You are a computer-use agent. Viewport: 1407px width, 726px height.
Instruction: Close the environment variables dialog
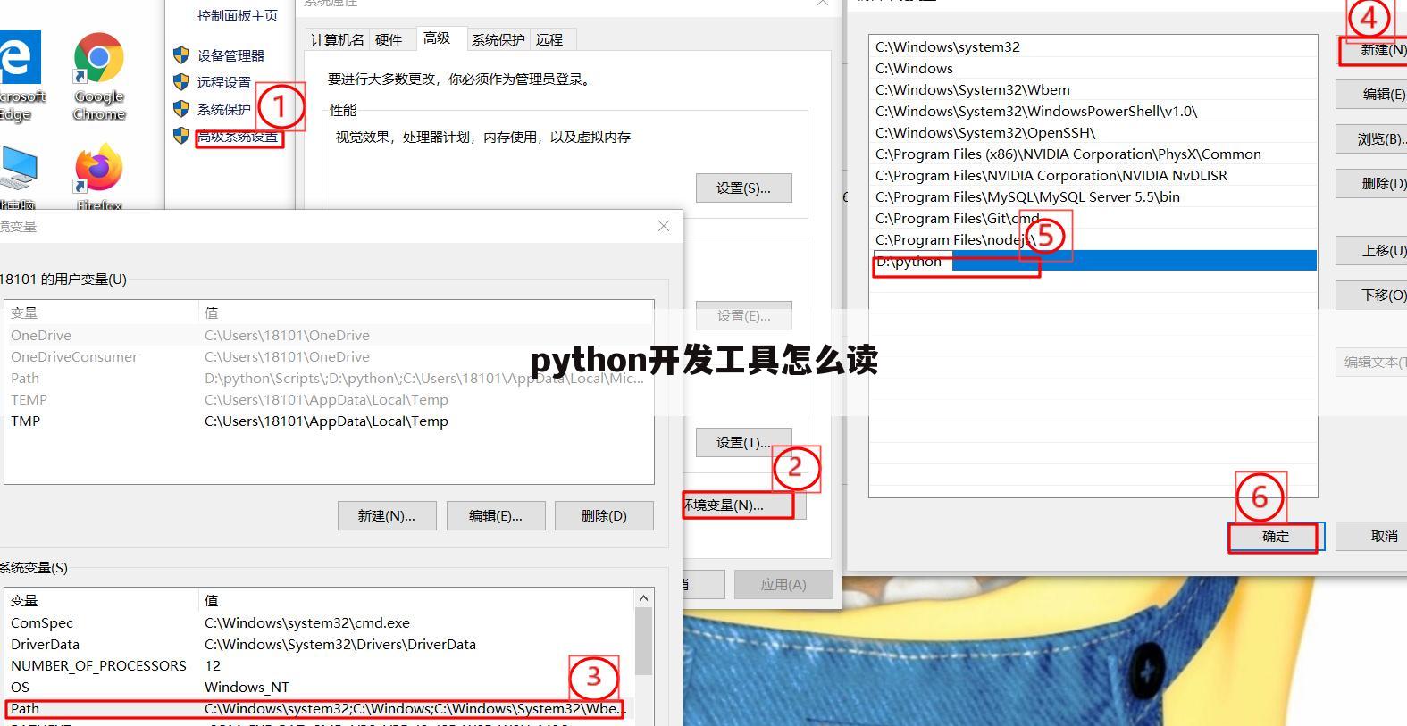(x=664, y=226)
